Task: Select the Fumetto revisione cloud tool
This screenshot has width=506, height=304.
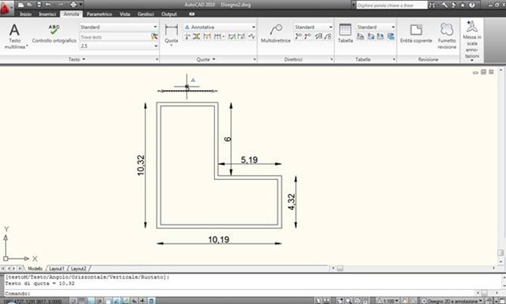Action: (447, 36)
